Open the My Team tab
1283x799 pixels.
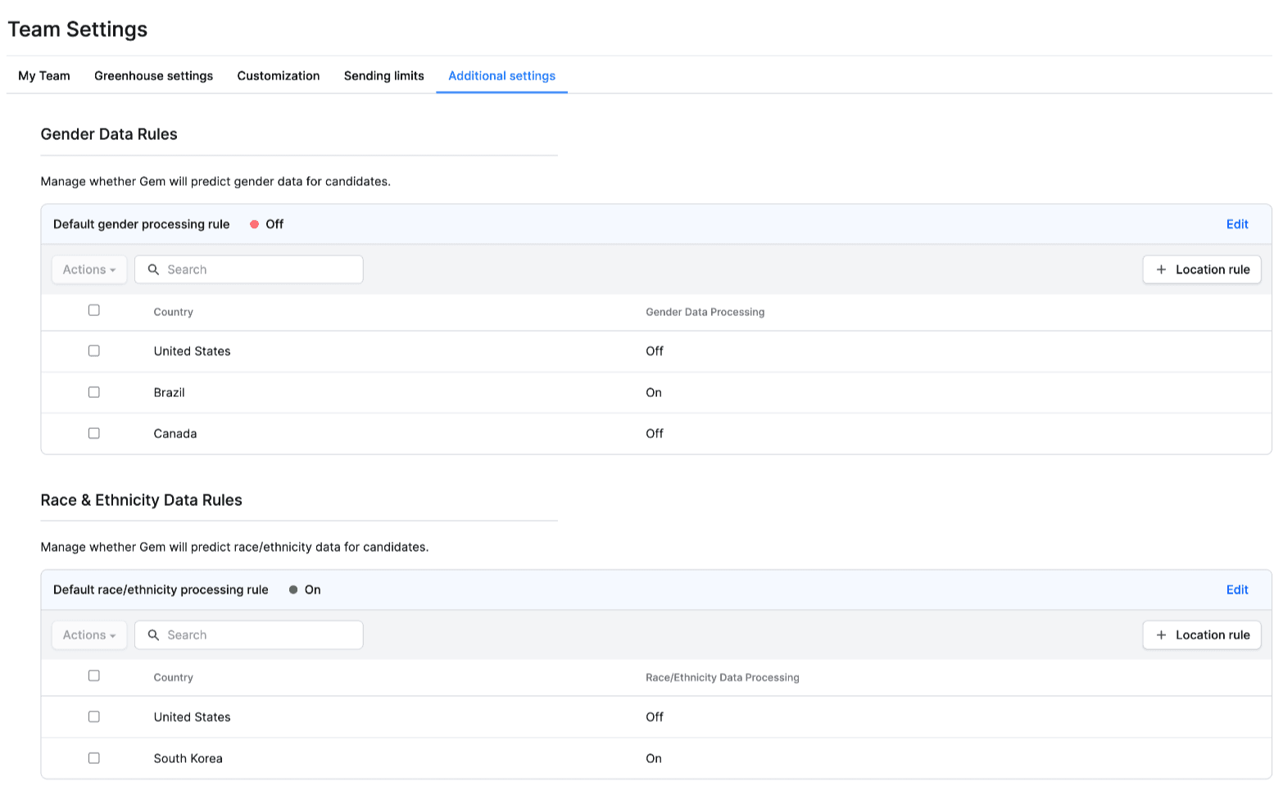point(44,76)
